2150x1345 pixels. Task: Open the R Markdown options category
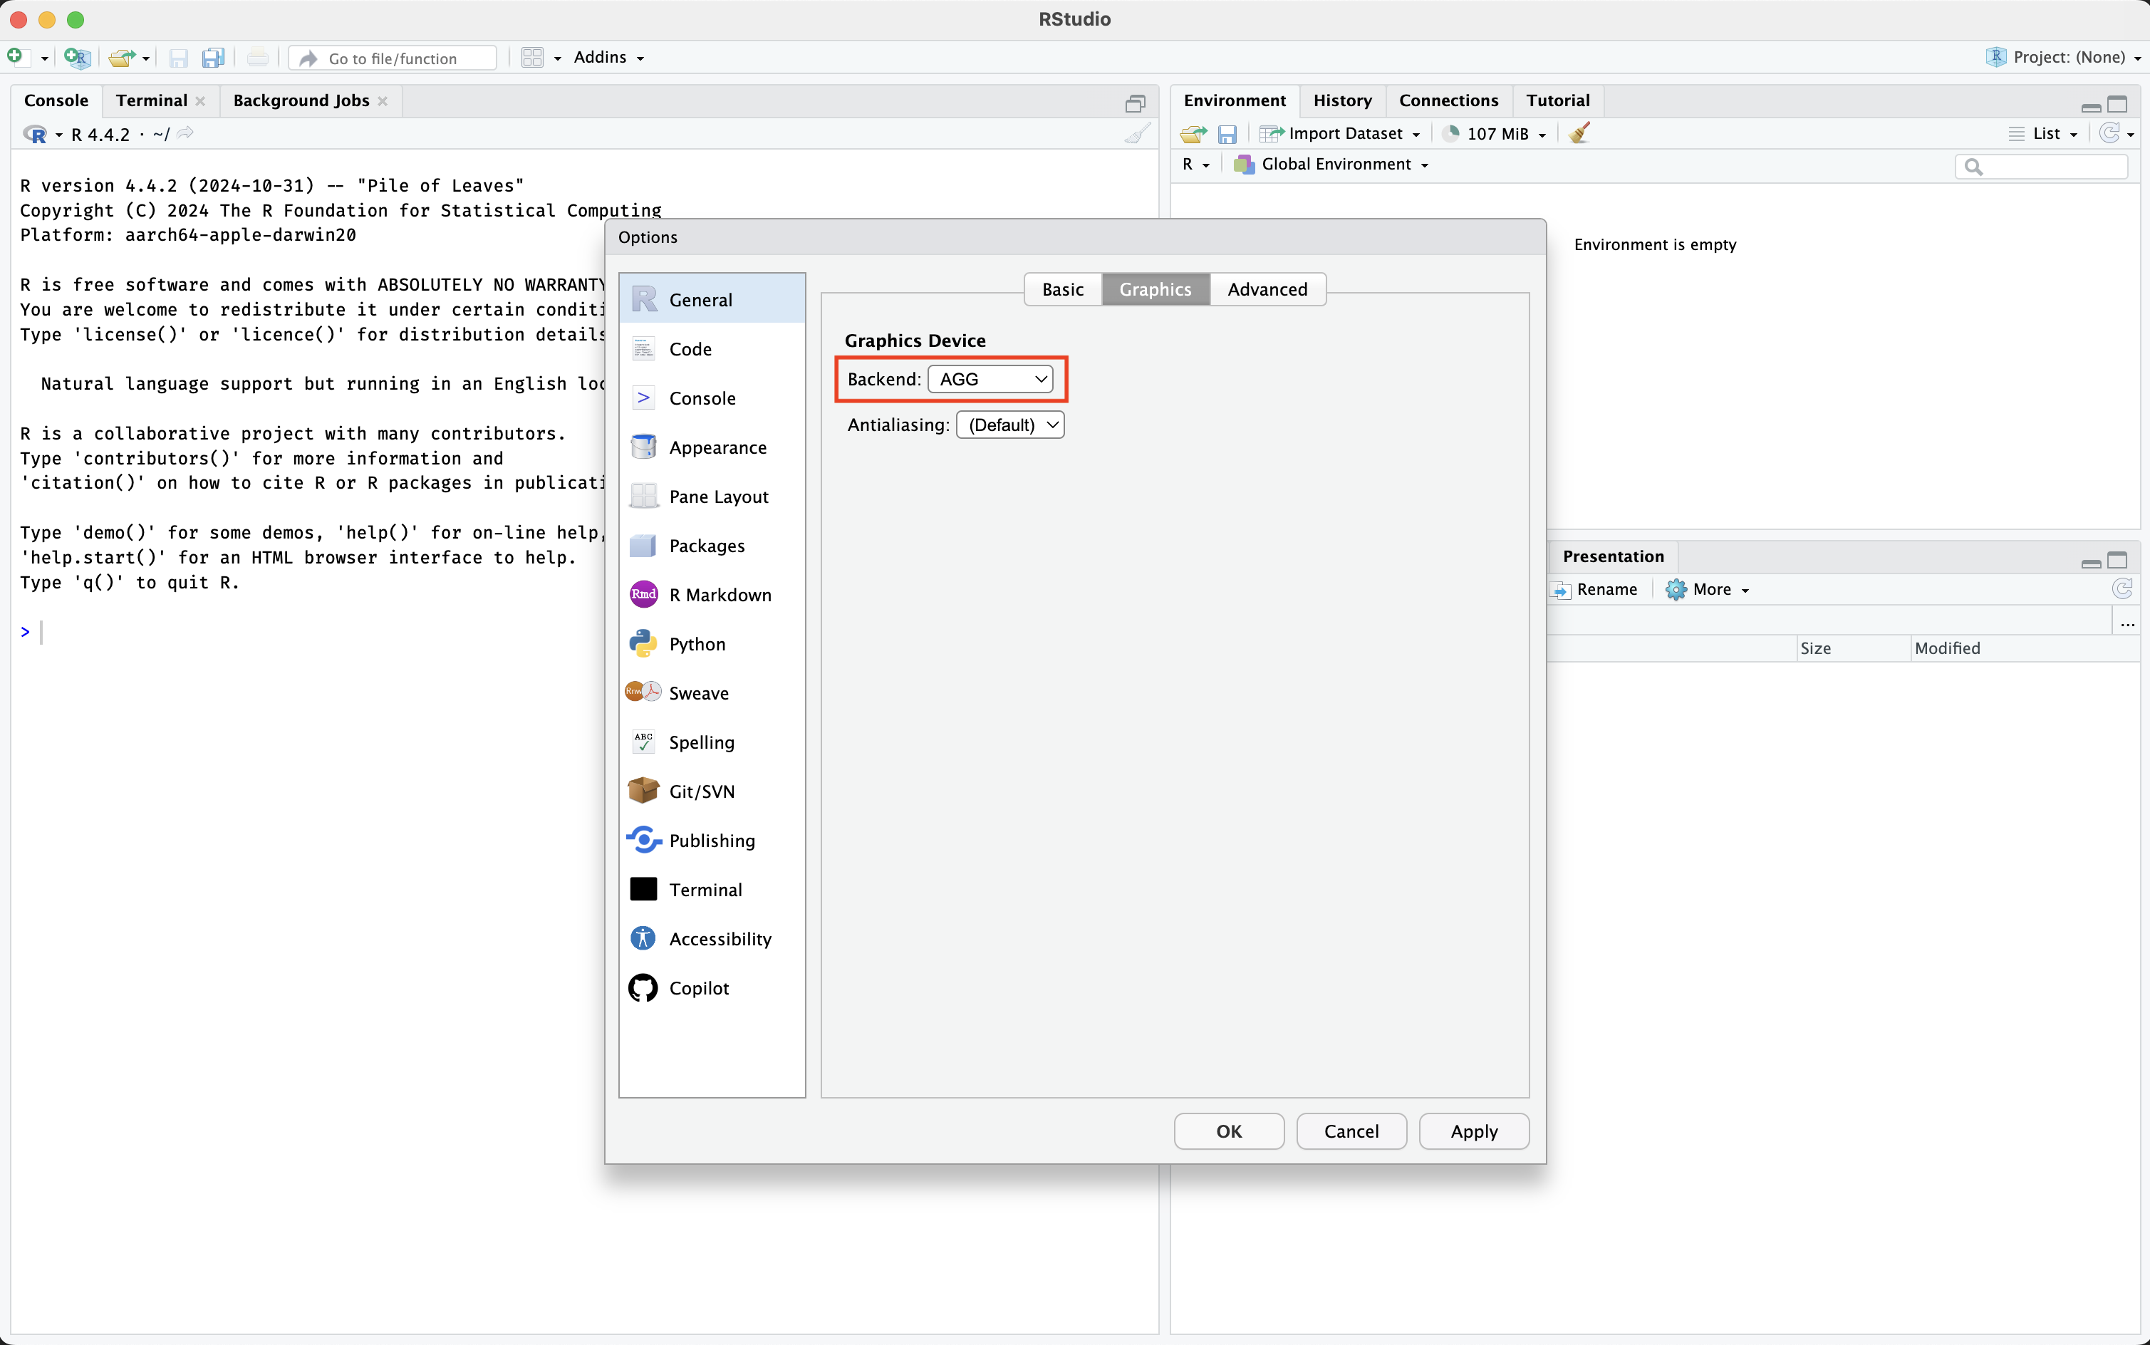point(719,595)
